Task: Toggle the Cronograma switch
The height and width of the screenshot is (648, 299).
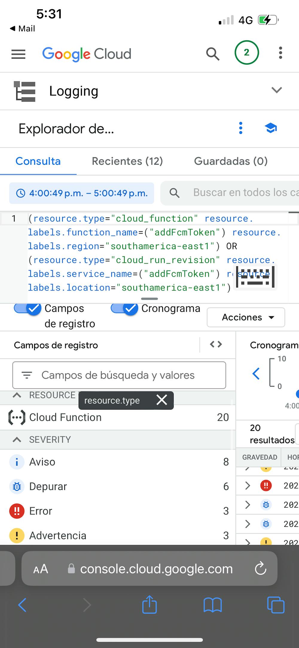Action: coord(124,309)
